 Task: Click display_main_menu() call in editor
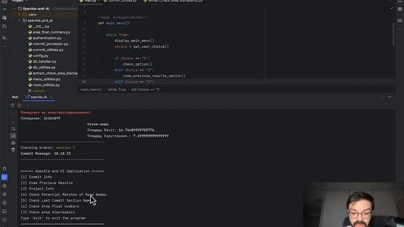tap(134, 40)
